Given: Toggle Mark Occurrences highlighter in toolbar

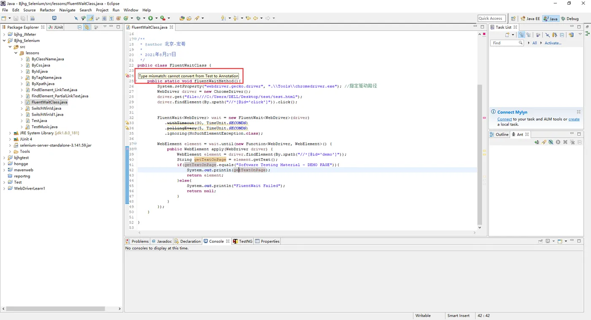Looking at the screenshot, I should (90, 18).
